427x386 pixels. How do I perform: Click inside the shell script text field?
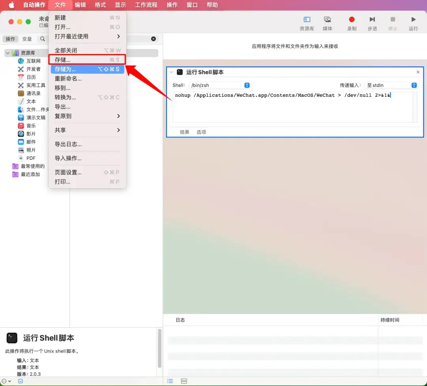[x=293, y=109]
